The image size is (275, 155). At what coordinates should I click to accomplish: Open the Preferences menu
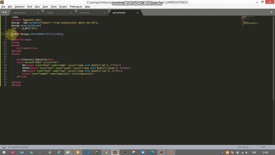(76, 7)
